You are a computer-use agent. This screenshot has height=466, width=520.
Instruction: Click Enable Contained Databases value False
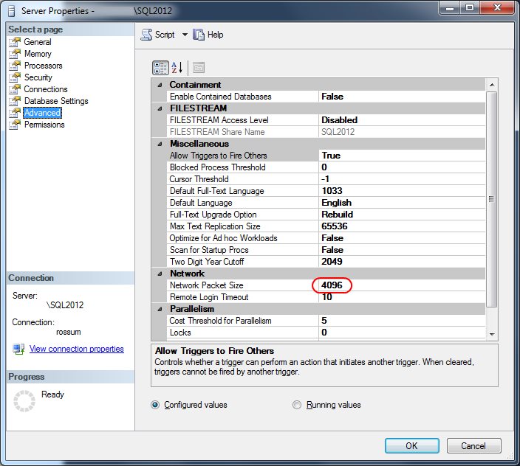pyautogui.click(x=332, y=97)
